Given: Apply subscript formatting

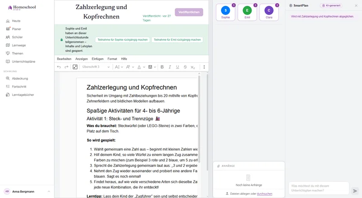Looking at the screenshot, I should [x=193, y=67].
